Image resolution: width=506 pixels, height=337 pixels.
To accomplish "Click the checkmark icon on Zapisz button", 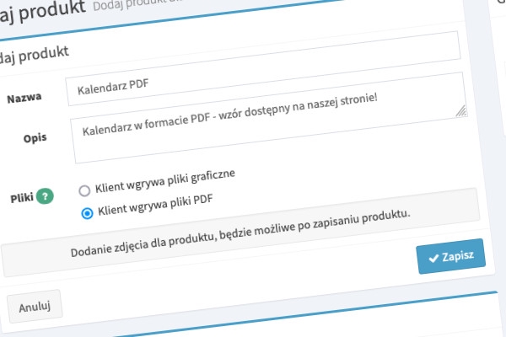I will click(433, 256).
